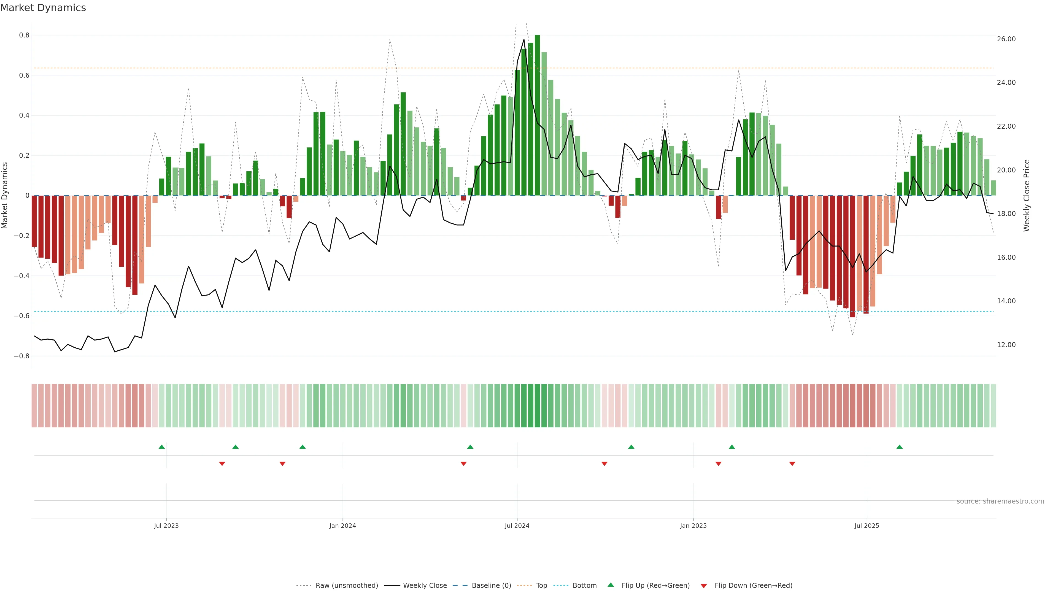Click the Jan 2024 x-axis label
The image size is (1058, 595).
342,526
